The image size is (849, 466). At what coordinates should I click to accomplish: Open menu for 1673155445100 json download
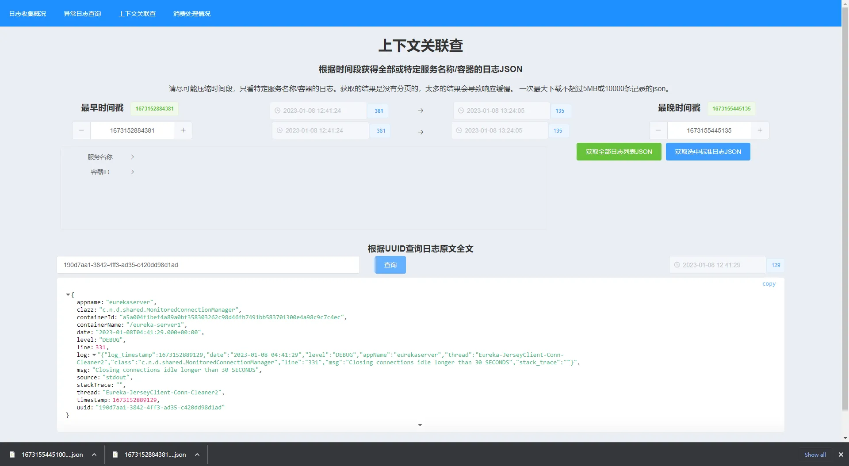pos(94,455)
